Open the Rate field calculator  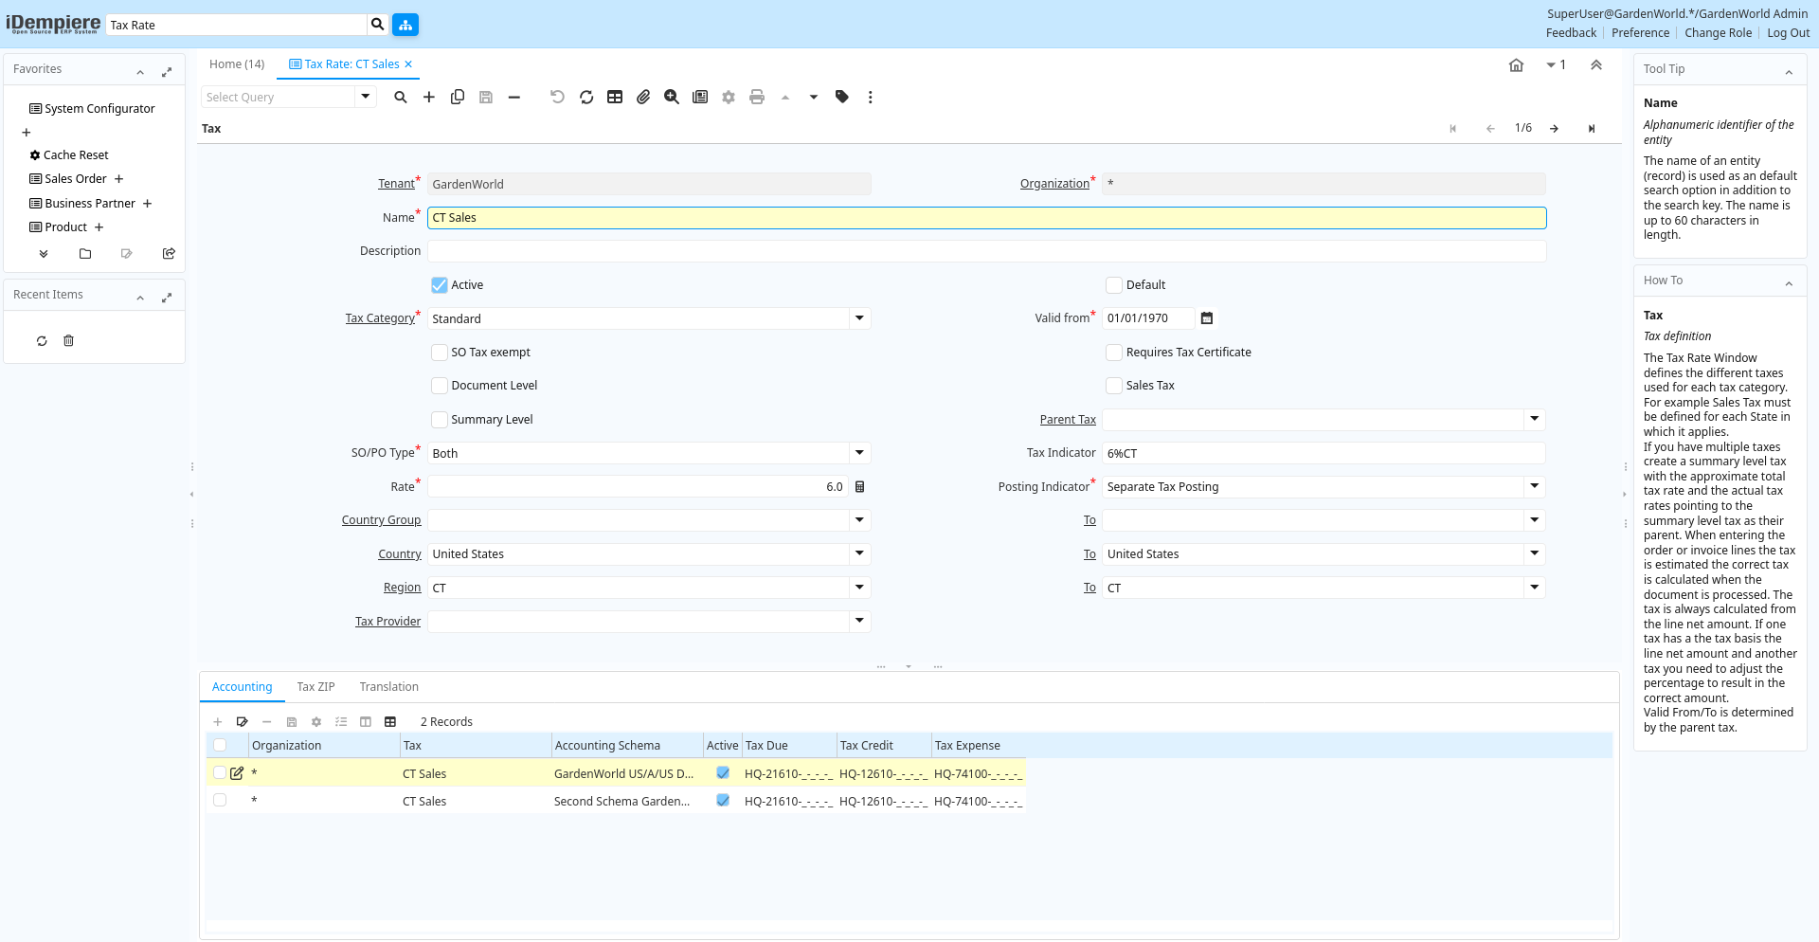coord(860,487)
